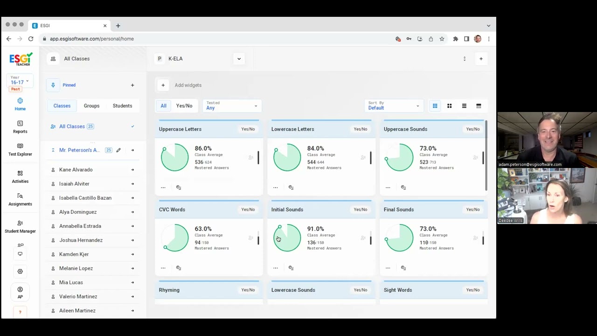The height and width of the screenshot is (336, 597).
Task: Click the plus beside Pinned
Action: pos(132,85)
